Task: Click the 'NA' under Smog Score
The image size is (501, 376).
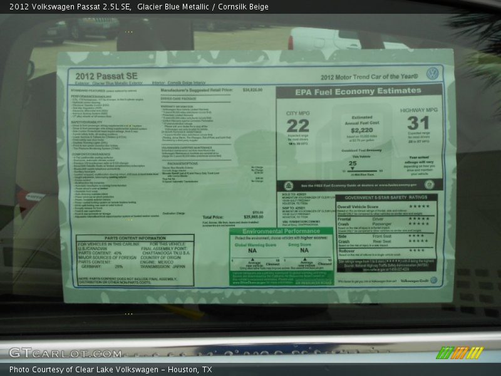Action: point(304,250)
